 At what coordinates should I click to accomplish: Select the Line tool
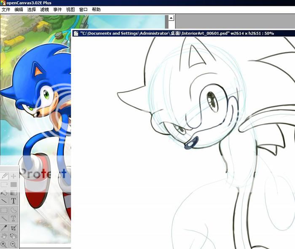point(5,201)
